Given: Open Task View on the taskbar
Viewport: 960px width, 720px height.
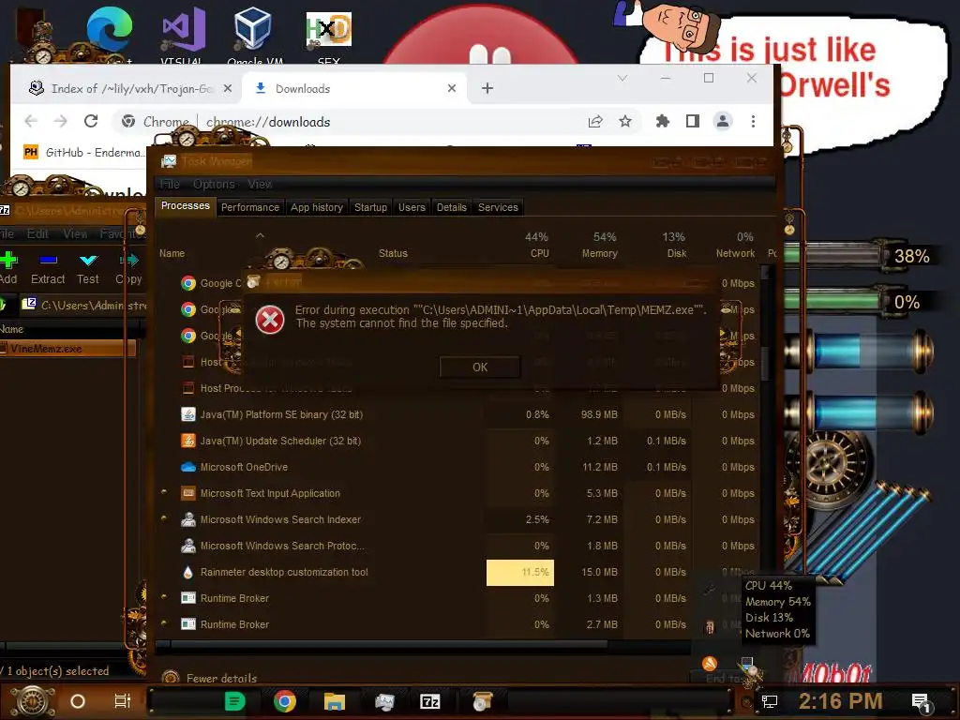Looking at the screenshot, I should 123,701.
